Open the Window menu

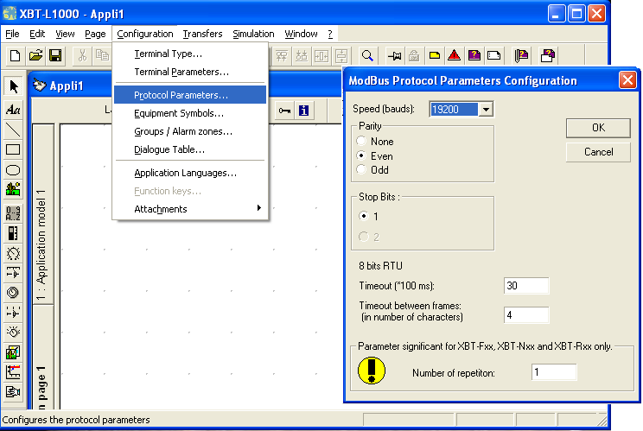coord(301,34)
